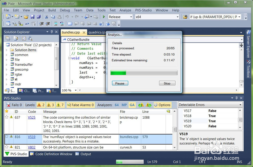Viewport: 253px width, 167px height.
Task: Open the Debug menu
Action: [x=65, y=10]
